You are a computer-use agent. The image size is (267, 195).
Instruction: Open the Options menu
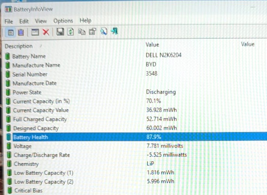63,21
